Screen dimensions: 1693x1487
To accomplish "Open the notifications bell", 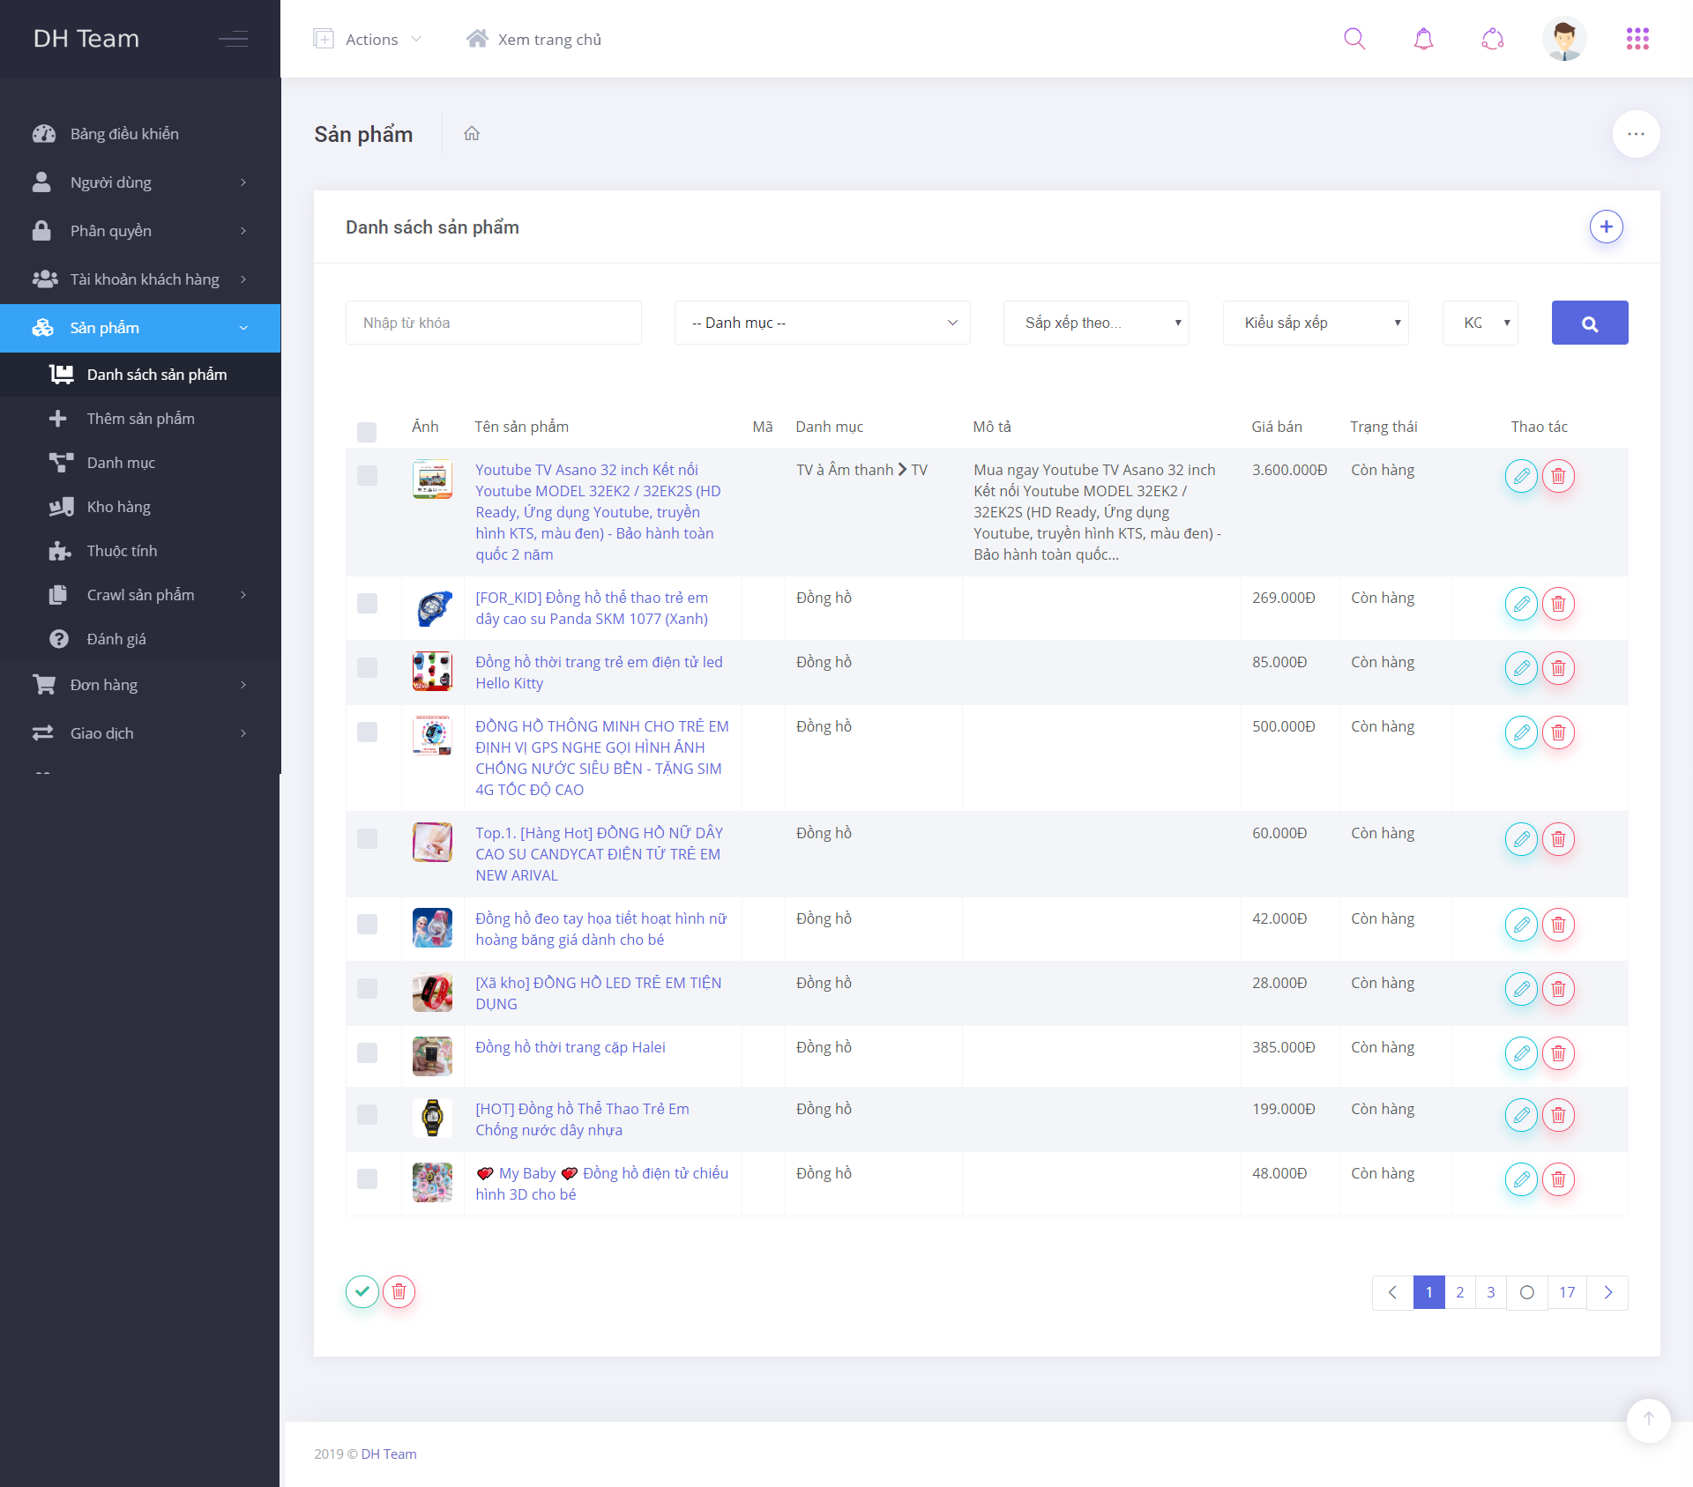I will (1423, 39).
